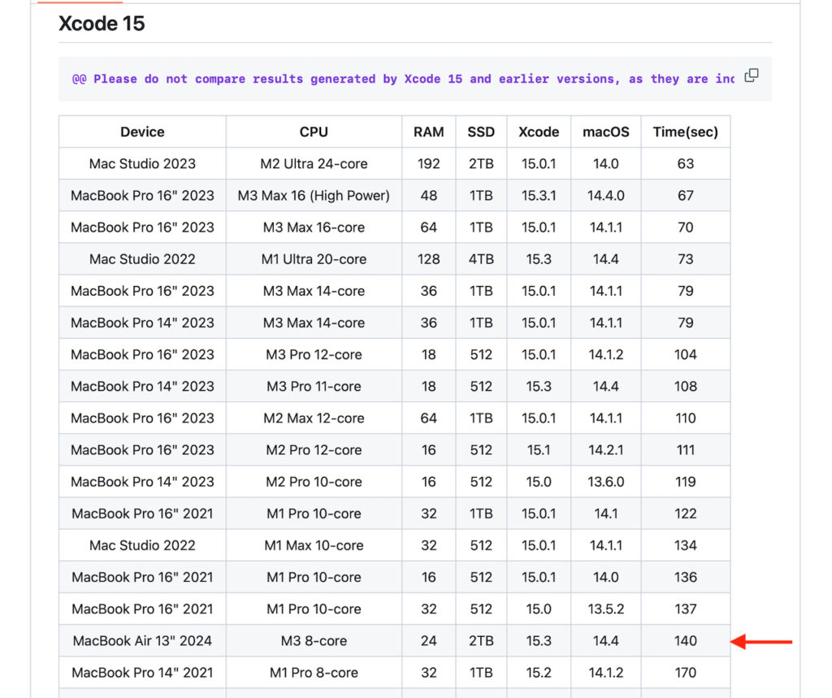Viewport: 832px width, 698px height.
Task: Click the RAM column header
Action: (x=428, y=132)
